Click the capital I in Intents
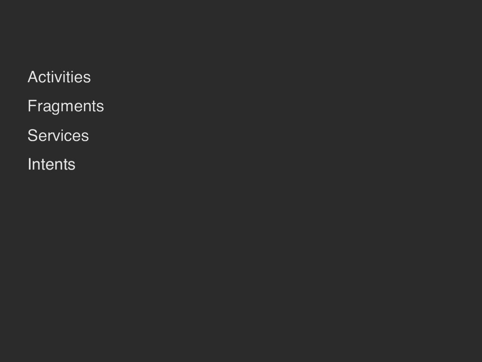The image size is (482, 362). click(30, 165)
